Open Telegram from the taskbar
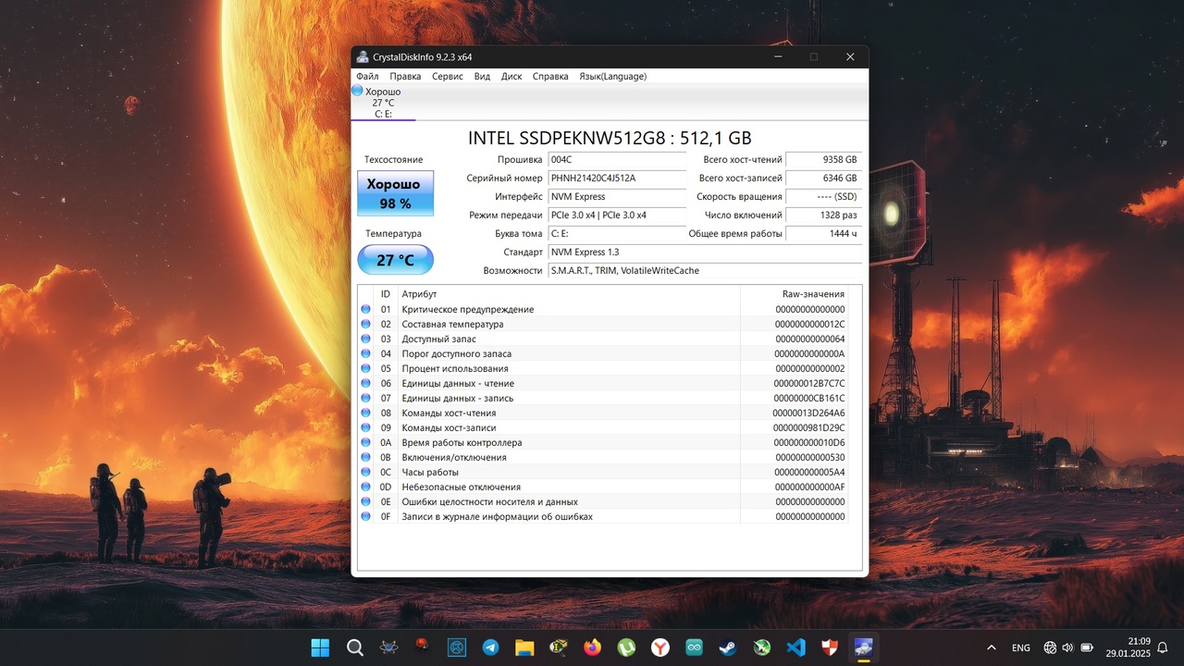 [490, 647]
